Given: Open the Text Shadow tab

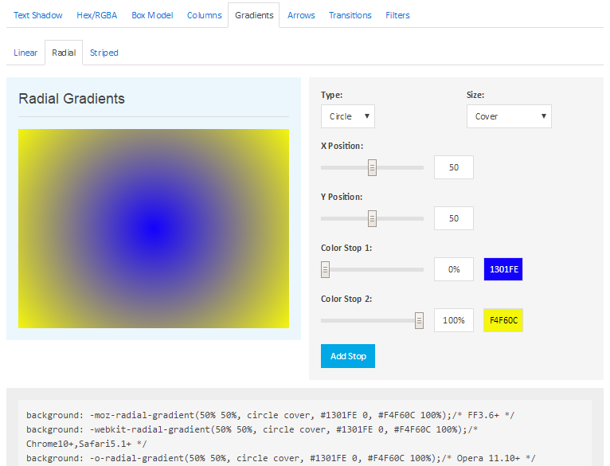Looking at the screenshot, I should click(38, 15).
